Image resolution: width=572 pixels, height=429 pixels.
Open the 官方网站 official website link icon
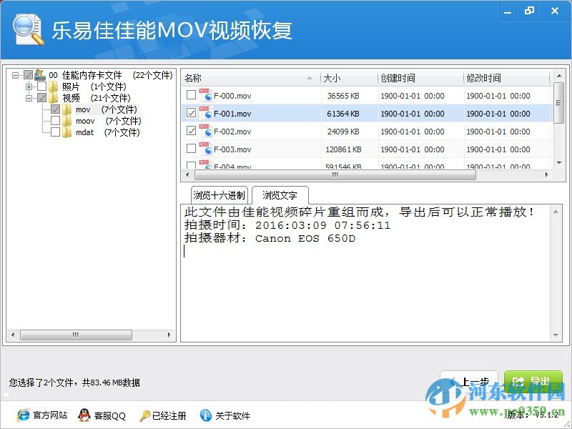[23, 415]
